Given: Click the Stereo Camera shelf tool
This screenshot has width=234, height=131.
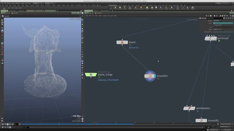Looking at the screenshot, I should tap(178, 8).
